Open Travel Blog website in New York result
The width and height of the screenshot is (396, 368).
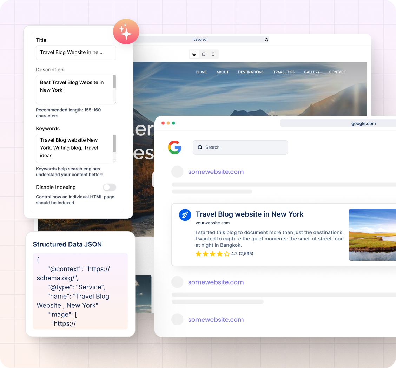[249, 214]
